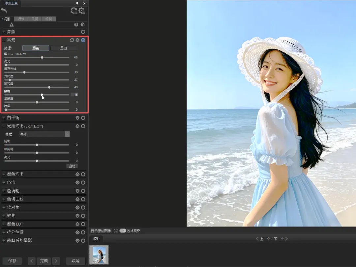The width and height of the screenshot is (356, 267).
Task: Expand the 色调轮 section
Action: (x=4, y=191)
